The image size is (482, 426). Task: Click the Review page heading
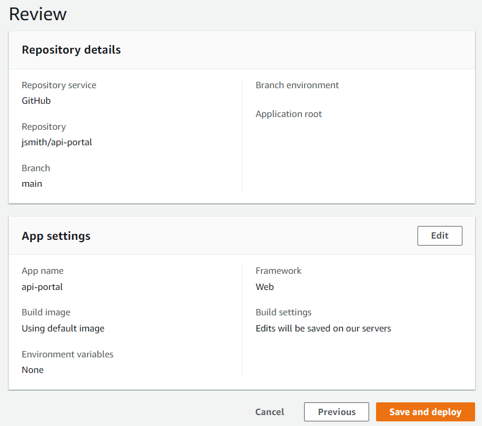38,14
